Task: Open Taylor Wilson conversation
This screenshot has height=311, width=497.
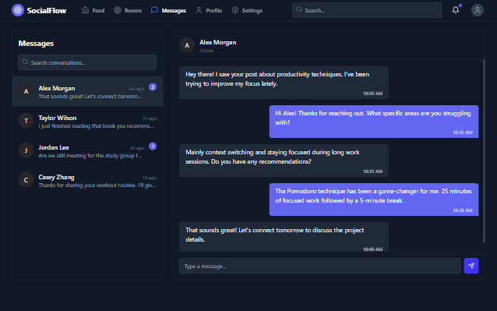Action: tap(87, 121)
